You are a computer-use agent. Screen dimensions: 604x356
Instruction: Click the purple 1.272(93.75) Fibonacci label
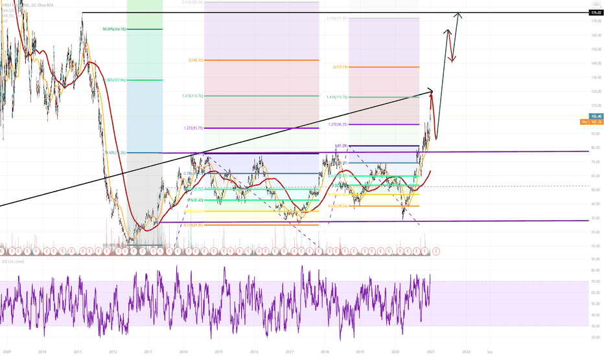(x=192, y=128)
